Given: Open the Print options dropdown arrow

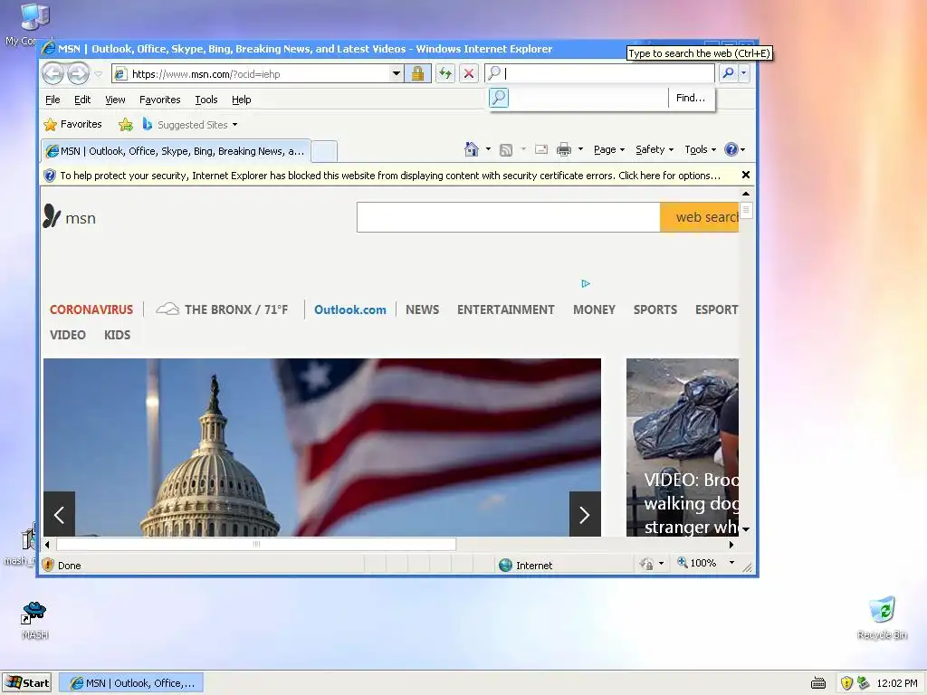Looking at the screenshot, I should pos(580,149).
